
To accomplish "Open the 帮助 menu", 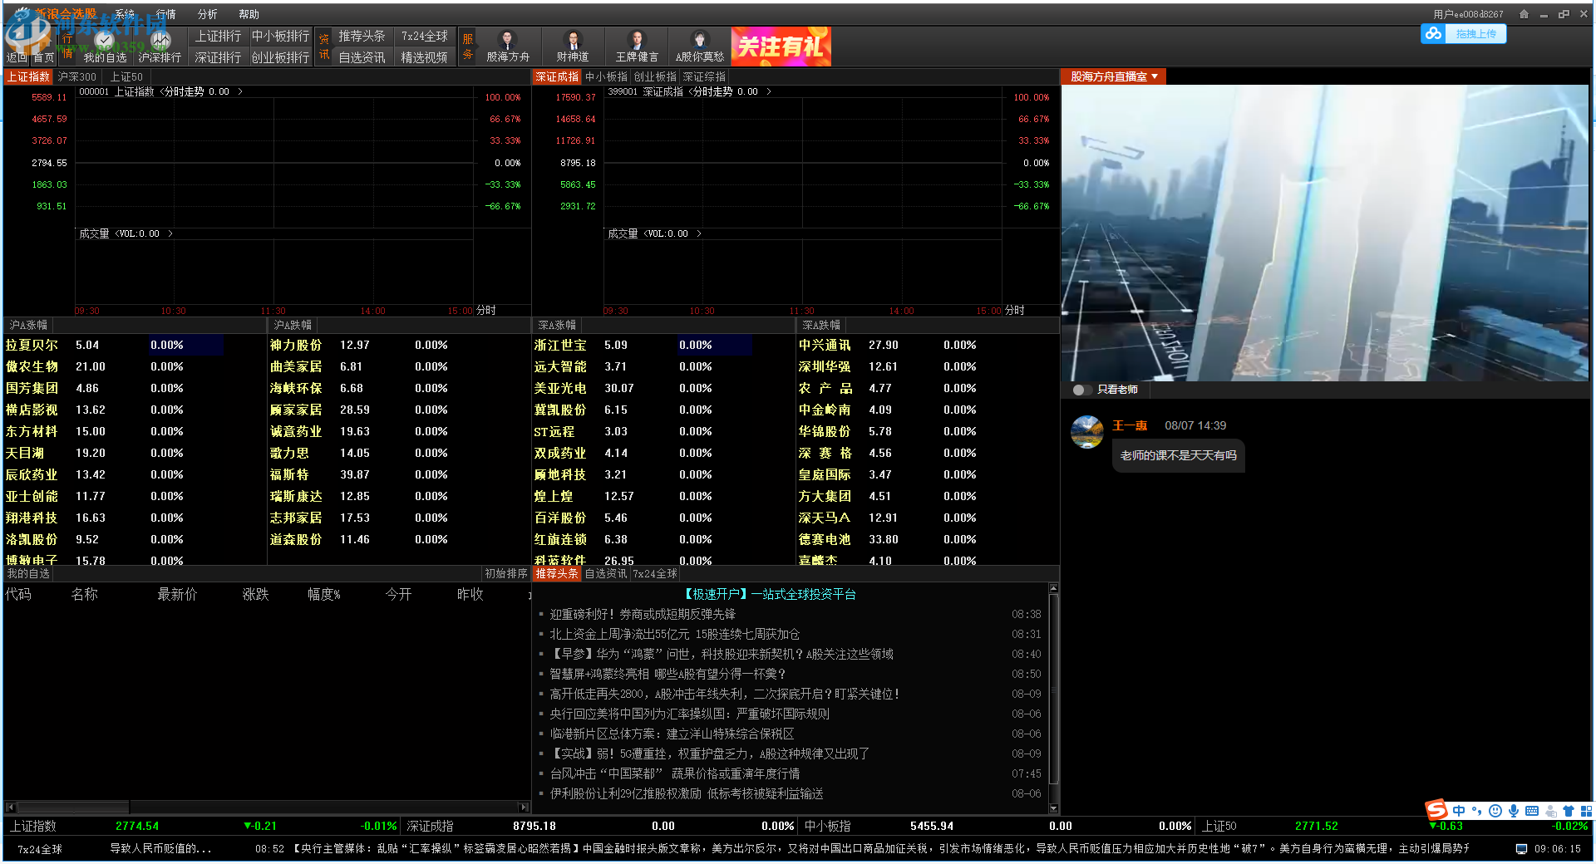I will point(249,14).
